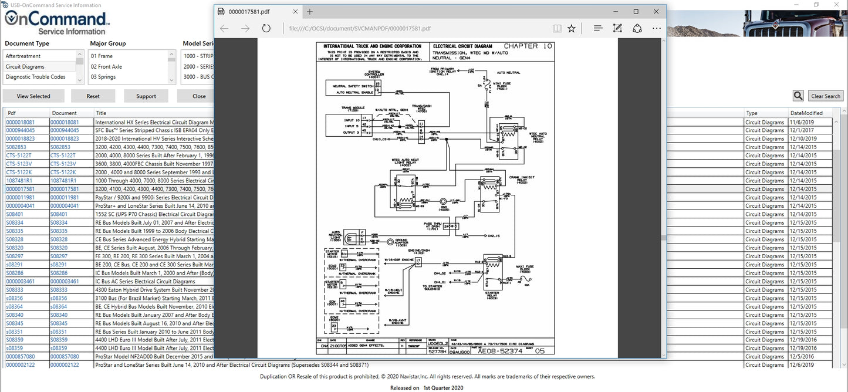Open the share icon in the PDF toolbar
Viewport: 848px width, 392px height.
tap(637, 28)
